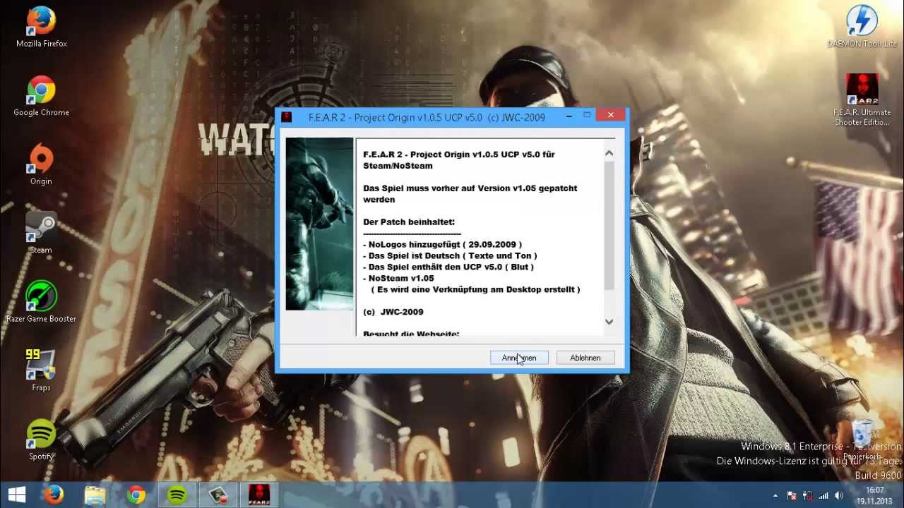Open the Windows Start button
Screen dimensions: 904x508
(x=17, y=495)
